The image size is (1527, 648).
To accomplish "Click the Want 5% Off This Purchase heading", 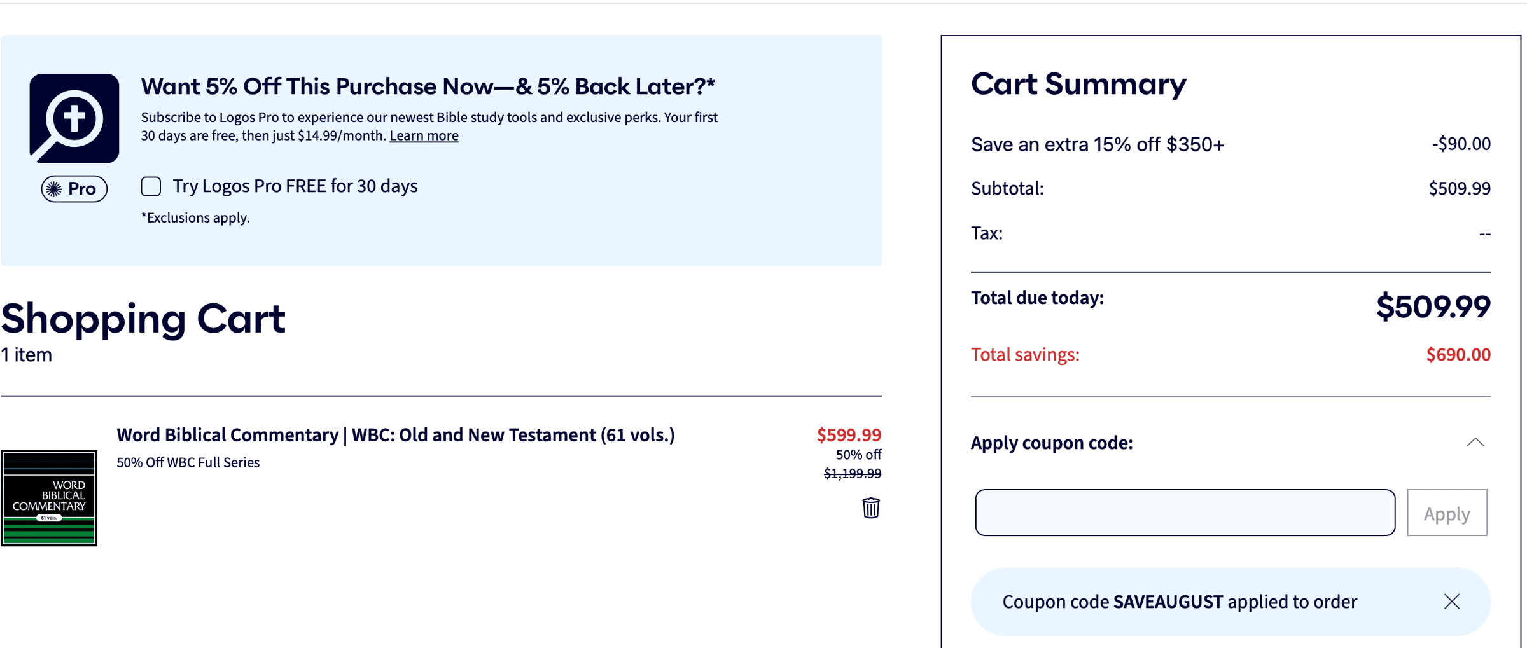I will [428, 86].
